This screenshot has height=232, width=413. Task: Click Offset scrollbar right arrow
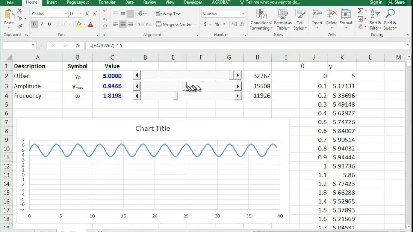pos(238,75)
